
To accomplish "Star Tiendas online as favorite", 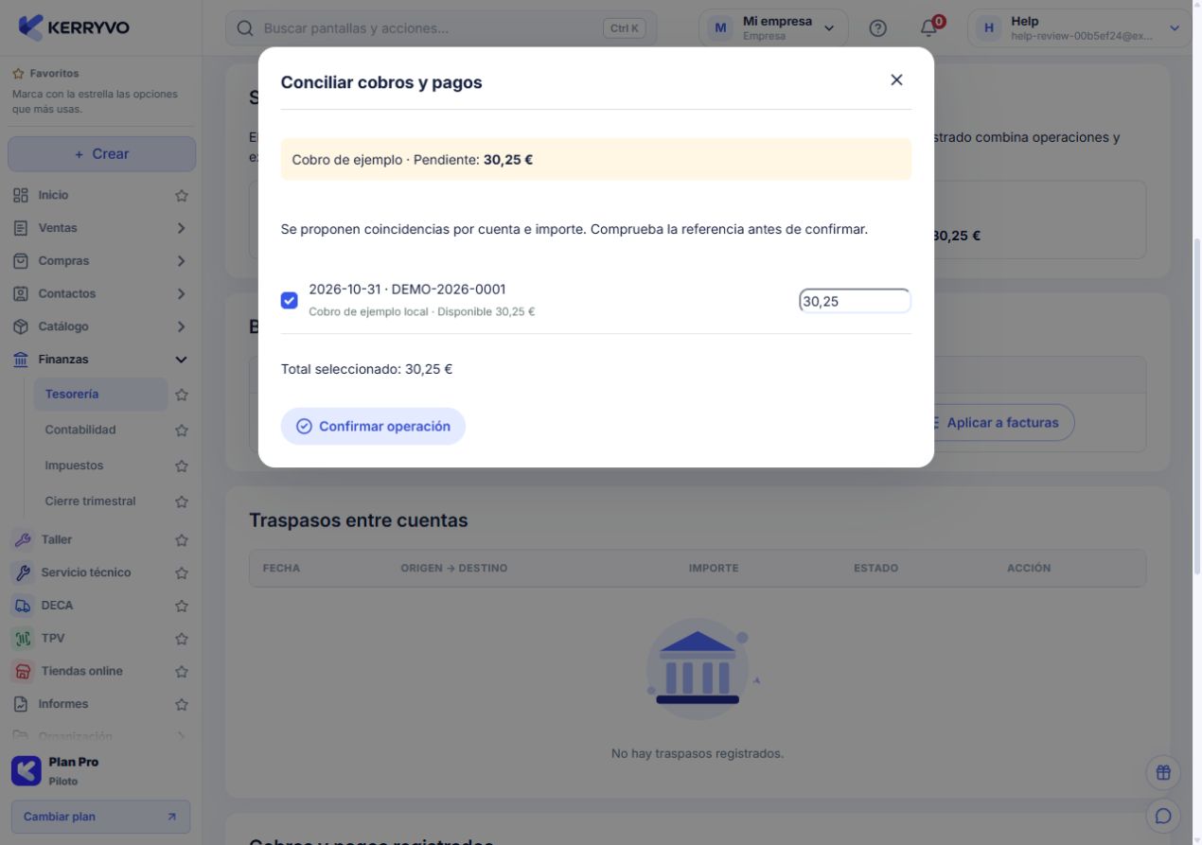I will click(182, 672).
